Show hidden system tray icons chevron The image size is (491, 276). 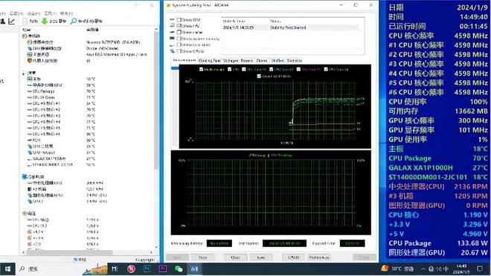(x=423, y=269)
